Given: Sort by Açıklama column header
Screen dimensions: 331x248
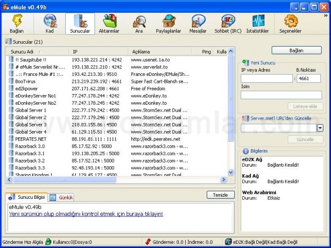Looking at the screenshot, I should 160,52.
